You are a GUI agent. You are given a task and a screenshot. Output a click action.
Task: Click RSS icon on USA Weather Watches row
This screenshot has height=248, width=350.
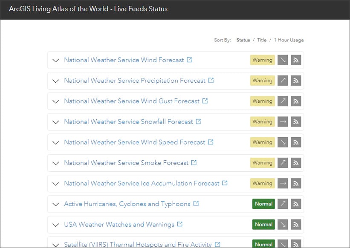tap(296, 225)
